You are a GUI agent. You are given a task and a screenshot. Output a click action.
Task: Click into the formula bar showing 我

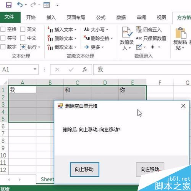tap(142, 70)
